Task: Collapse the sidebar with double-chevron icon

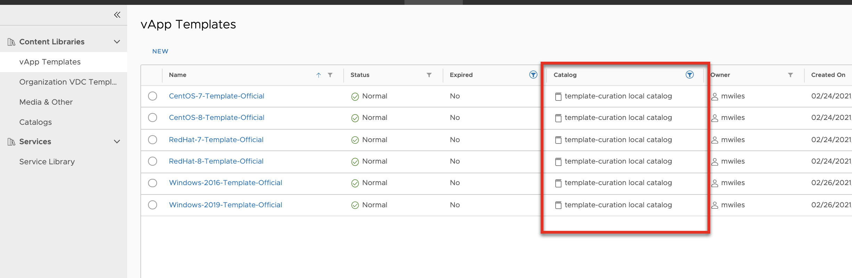Action: [x=117, y=15]
